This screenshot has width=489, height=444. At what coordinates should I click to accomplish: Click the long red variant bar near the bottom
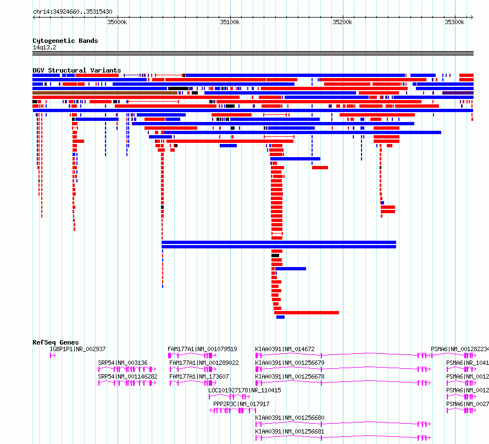click(307, 313)
